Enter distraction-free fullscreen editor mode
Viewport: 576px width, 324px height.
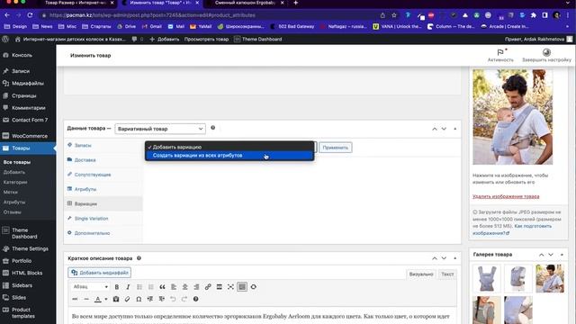[x=230, y=287]
